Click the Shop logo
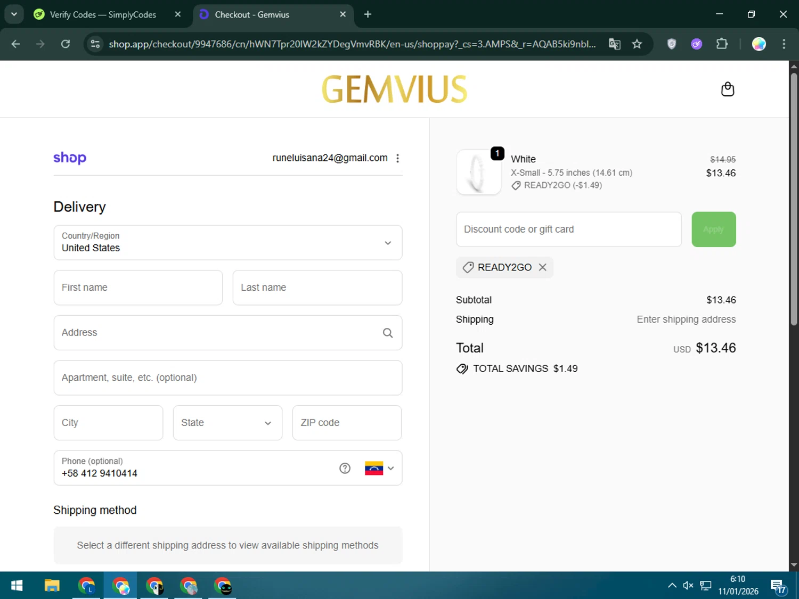The width and height of the screenshot is (799, 599). pos(70,158)
